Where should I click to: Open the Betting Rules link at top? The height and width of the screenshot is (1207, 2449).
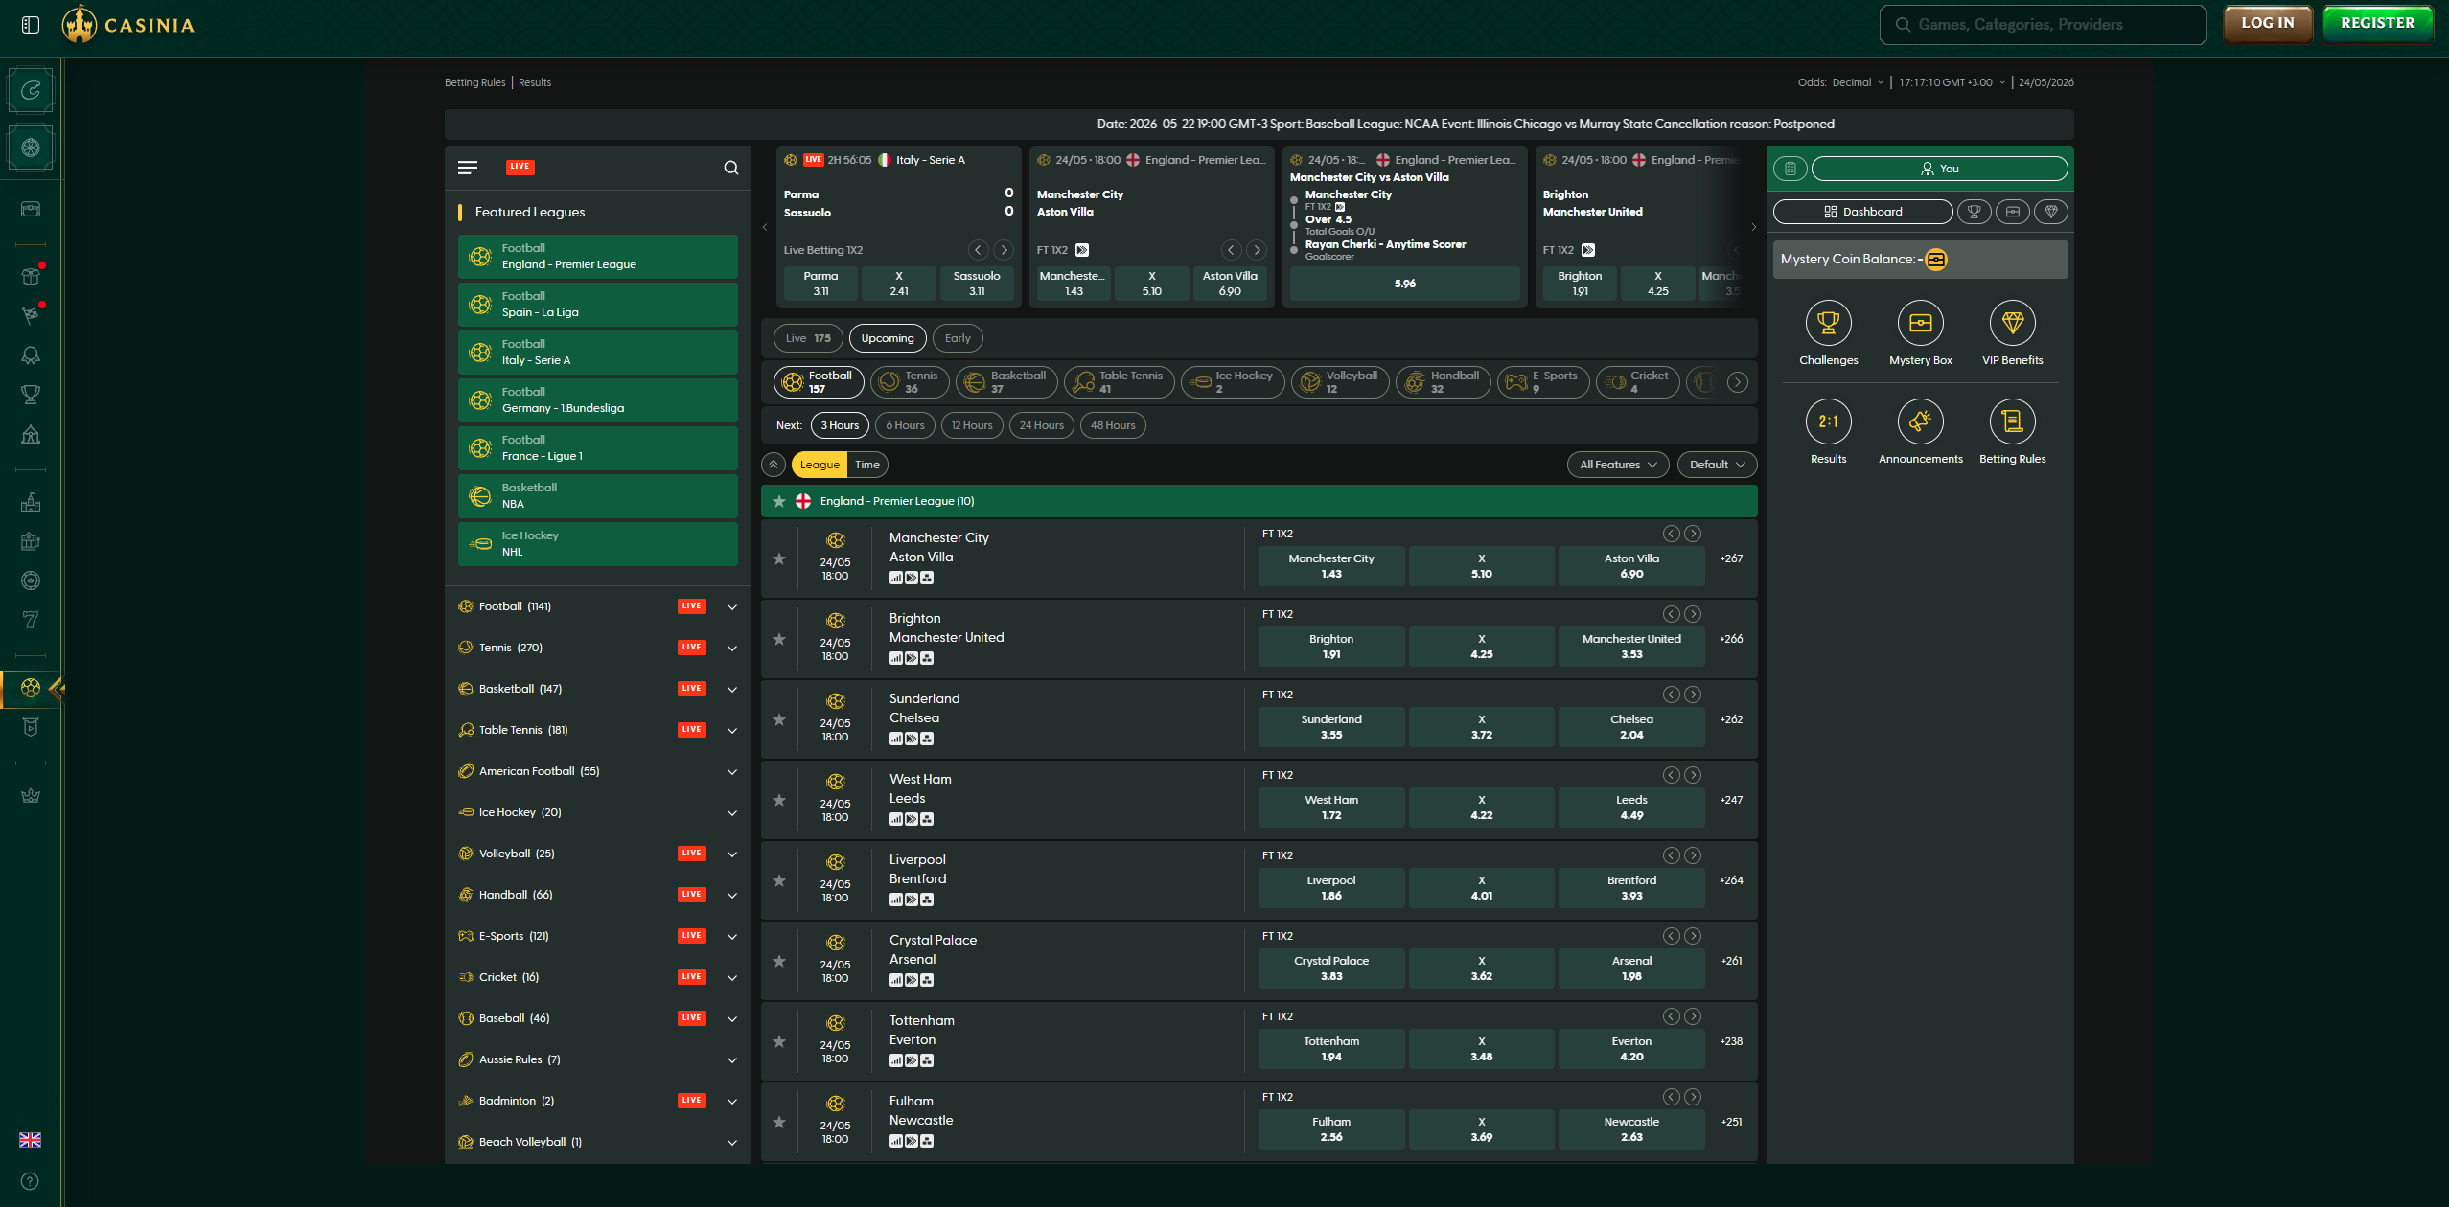click(x=474, y=82)
